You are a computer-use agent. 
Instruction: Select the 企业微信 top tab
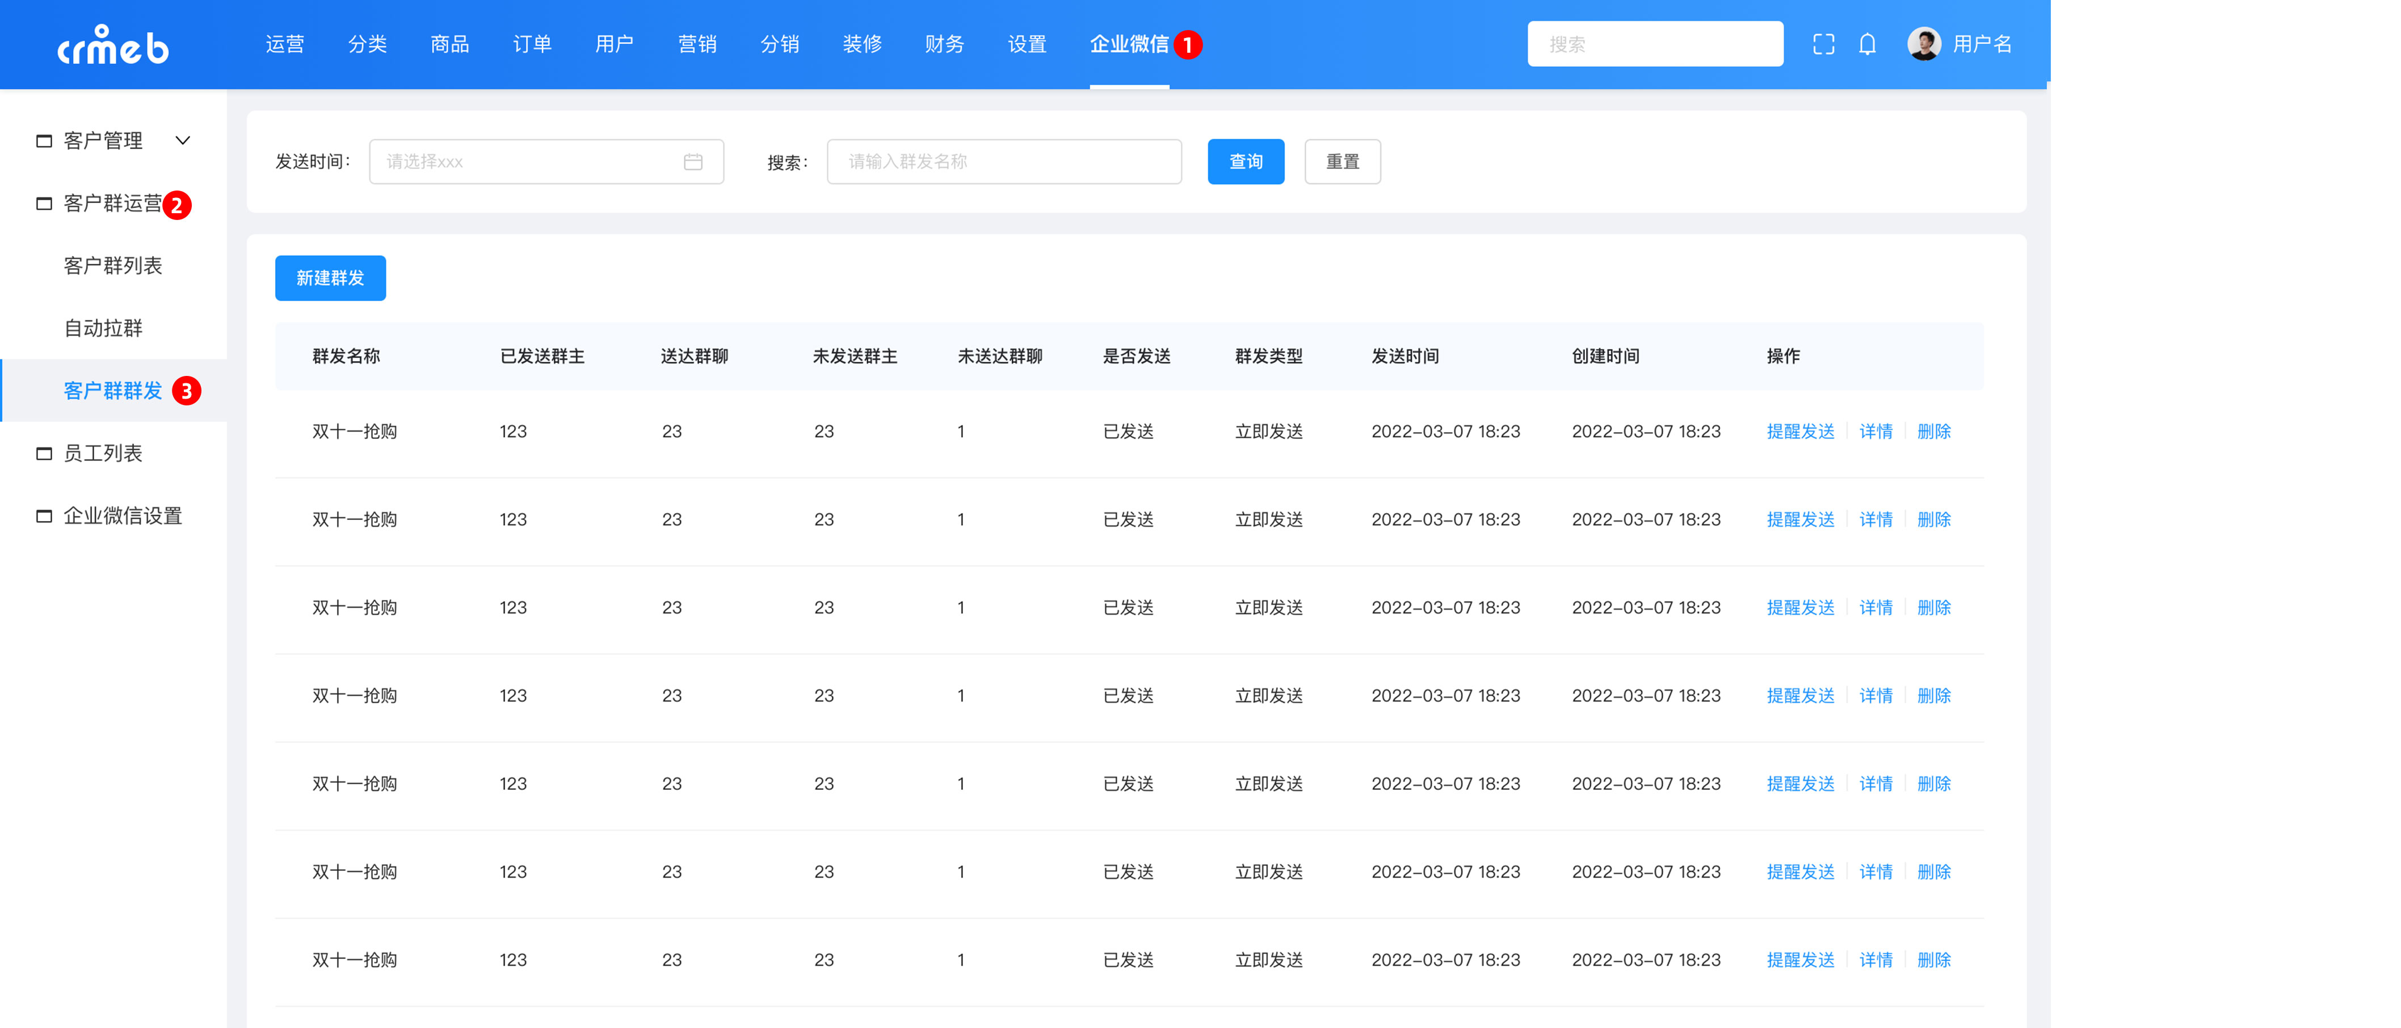tap(1129, 44)
